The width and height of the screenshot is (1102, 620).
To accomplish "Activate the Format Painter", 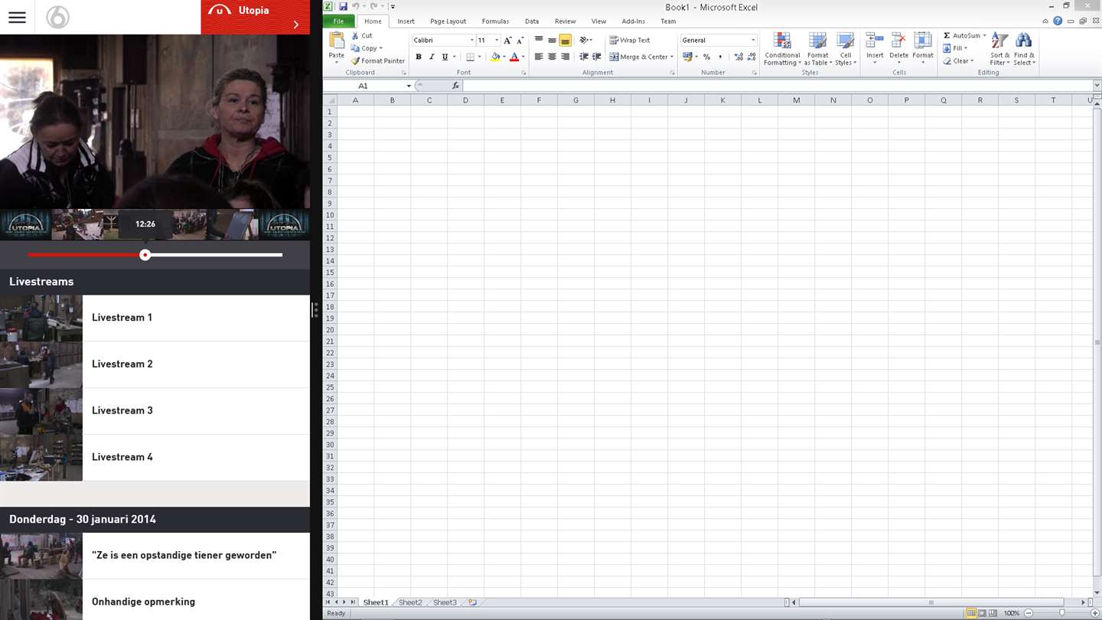I will pyautogui.click(x=378, y=60).
